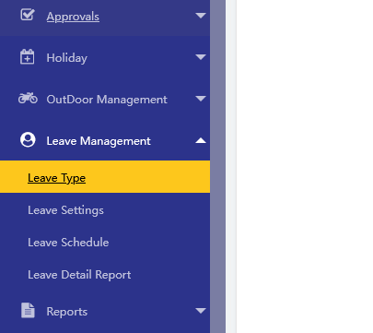Expand the Approvals dropdown arrow
This screenshot has height=333, width=373.
tap(201, 16)
